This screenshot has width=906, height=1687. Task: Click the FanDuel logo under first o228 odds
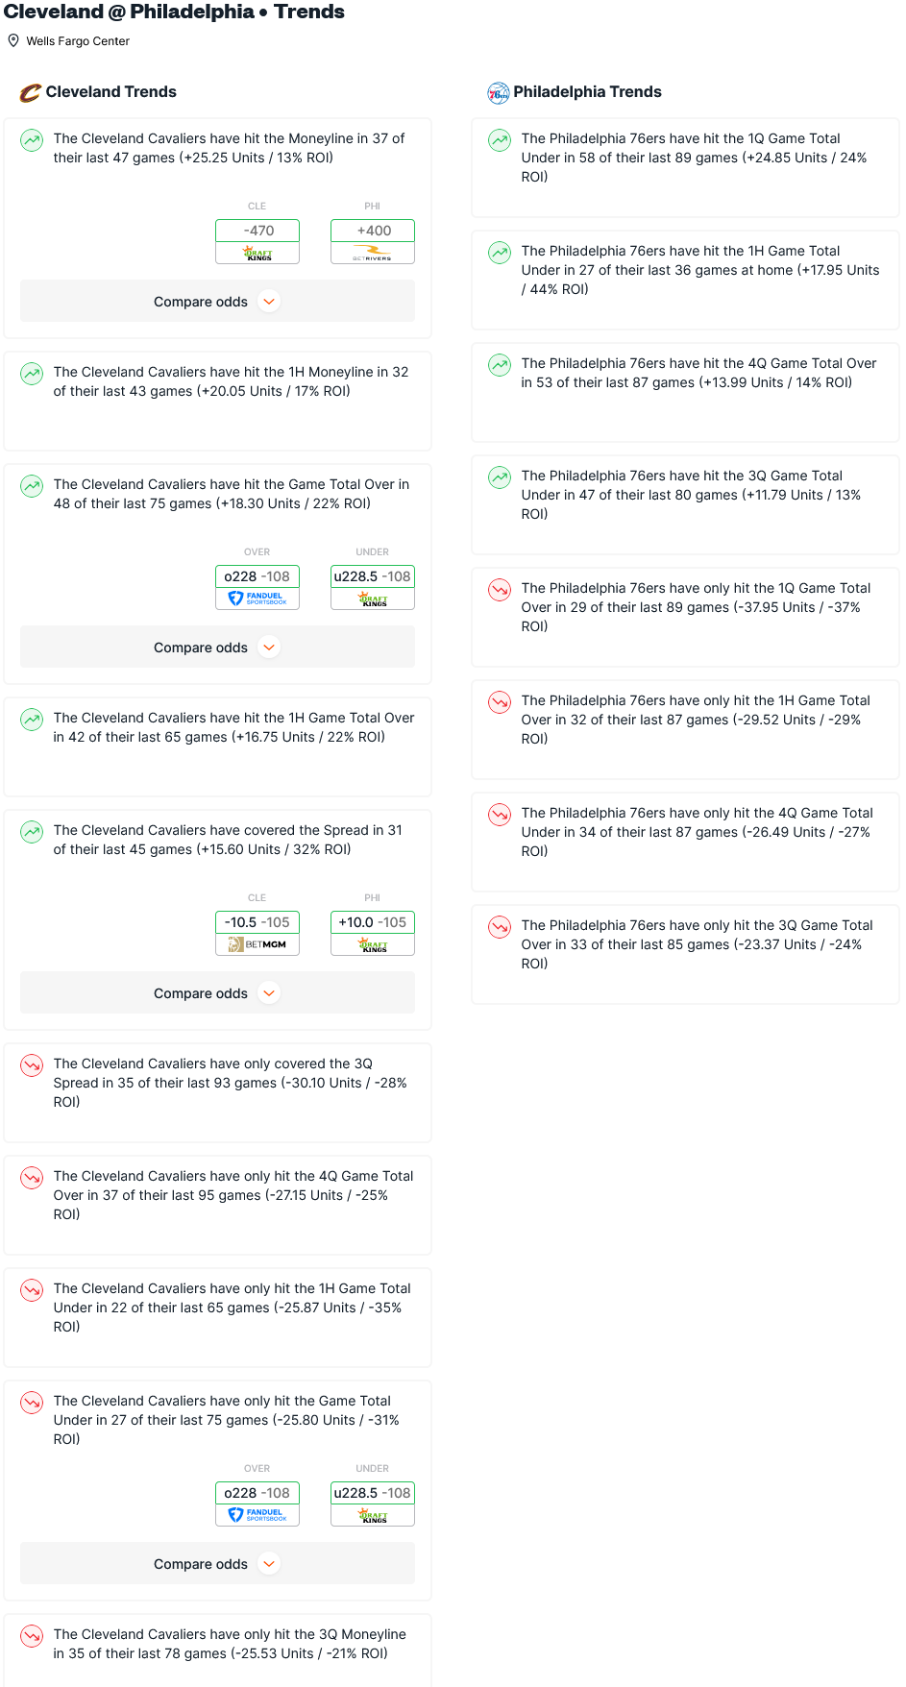pos(257,599)
